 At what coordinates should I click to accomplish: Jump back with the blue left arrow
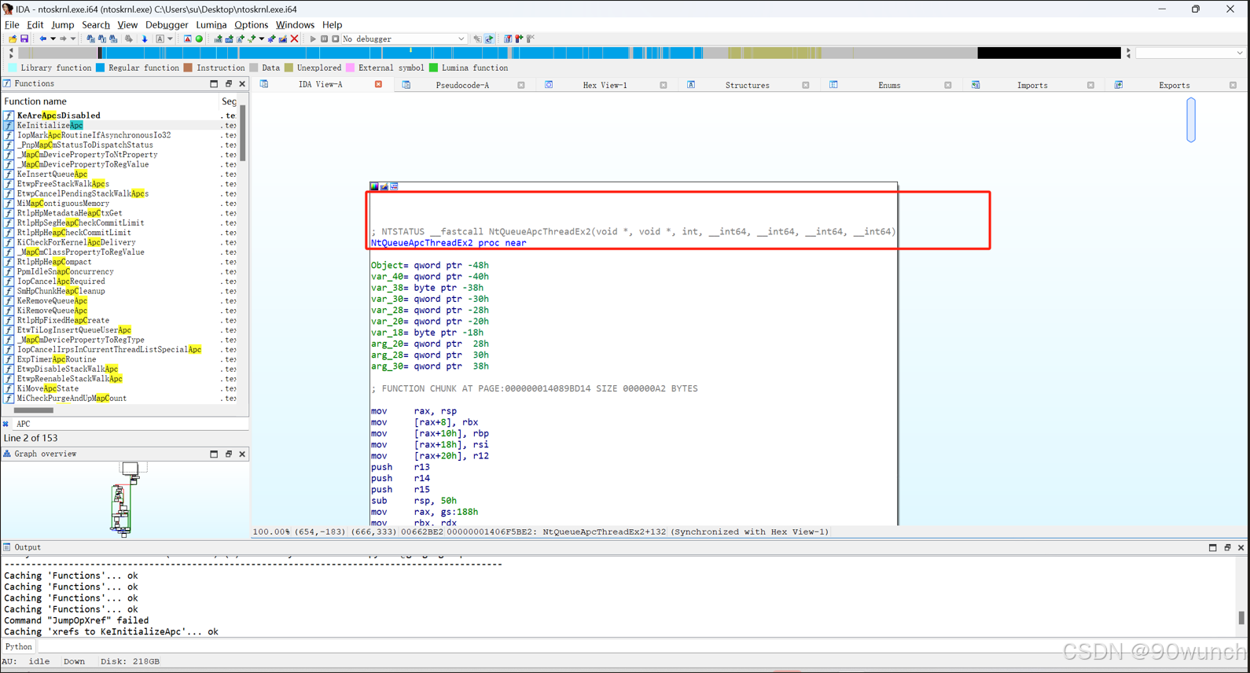click(x=42, y=39)
